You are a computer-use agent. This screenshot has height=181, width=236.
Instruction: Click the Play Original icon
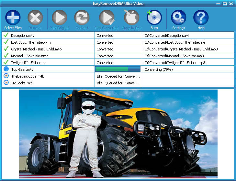pyautogui.click(x=60, y=17)
